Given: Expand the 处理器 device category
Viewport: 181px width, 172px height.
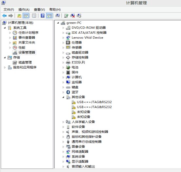Looking at the screenshot, I should click(x=63, y=43).
